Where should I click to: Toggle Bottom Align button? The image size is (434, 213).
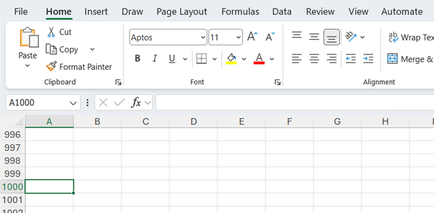[332, 37]
